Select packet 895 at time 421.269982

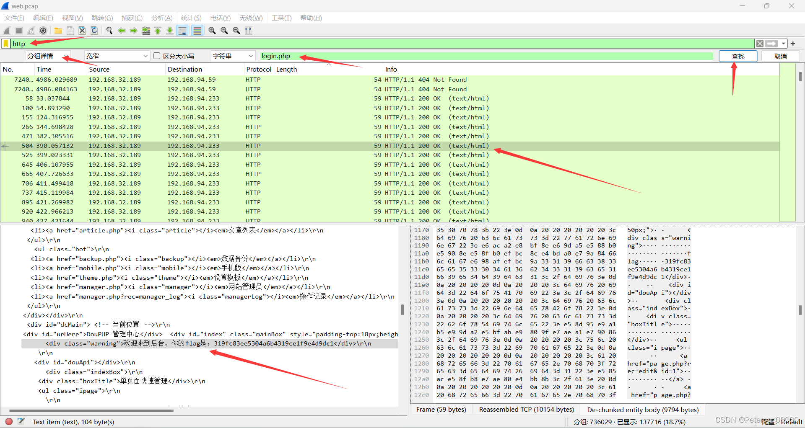tap(390, 202)
